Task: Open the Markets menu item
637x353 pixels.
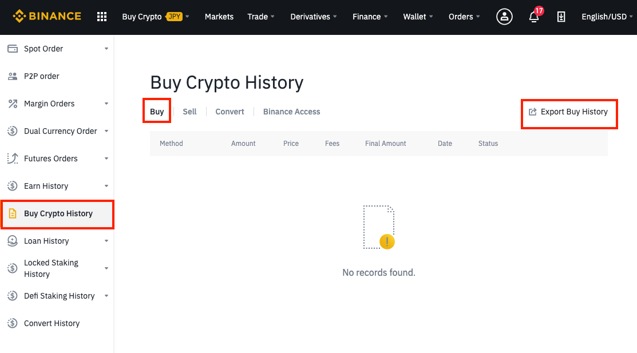Action: [219, 17]
